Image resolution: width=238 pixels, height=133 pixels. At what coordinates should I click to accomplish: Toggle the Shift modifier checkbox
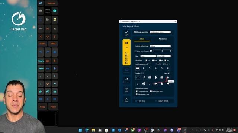[153, 61]
